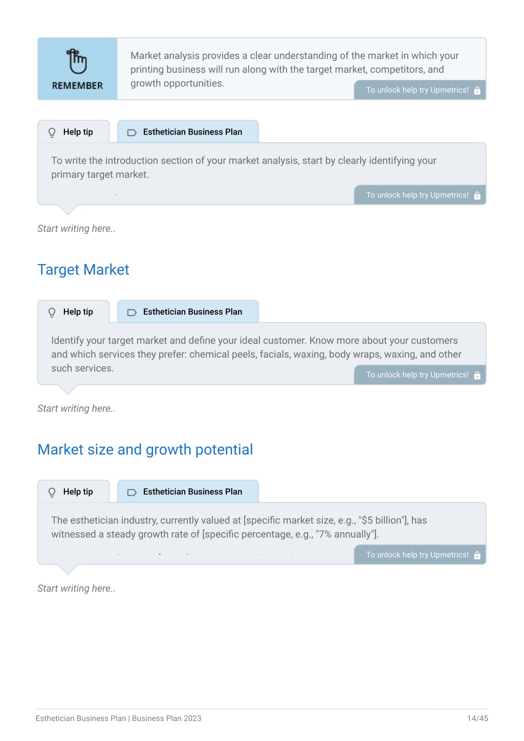524x741 pixels.
Task: Click tag icon in Target Market Esthetician tab
Action: [x=132, y=312]
